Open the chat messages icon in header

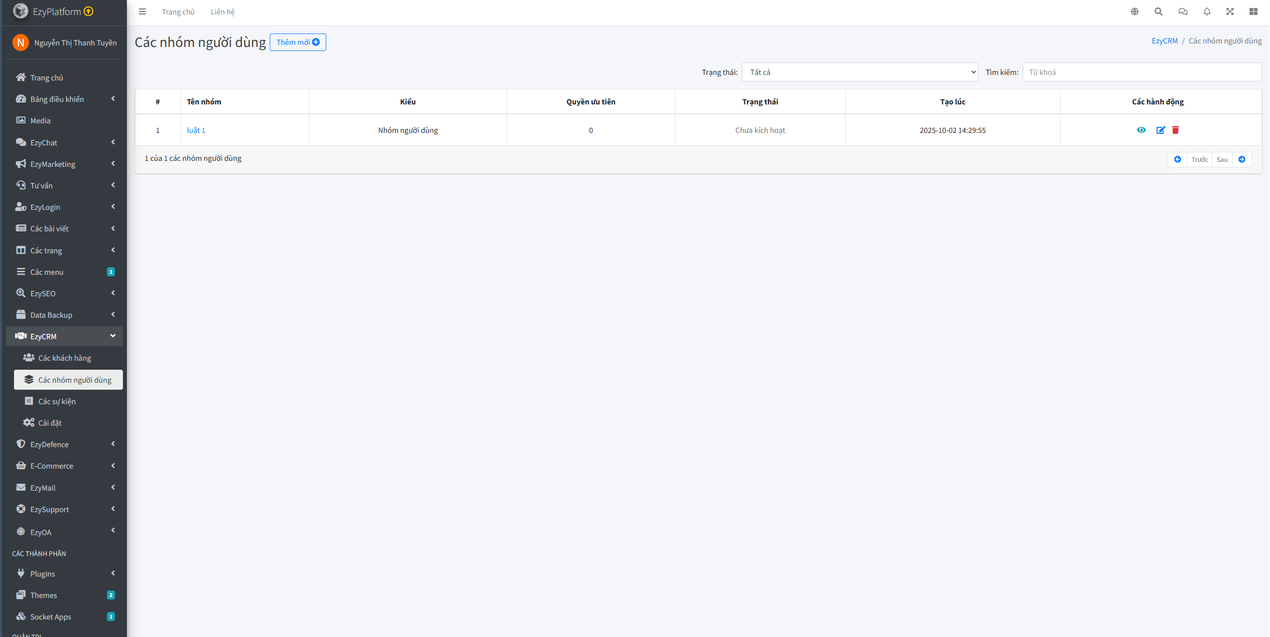pos(1183,11)
